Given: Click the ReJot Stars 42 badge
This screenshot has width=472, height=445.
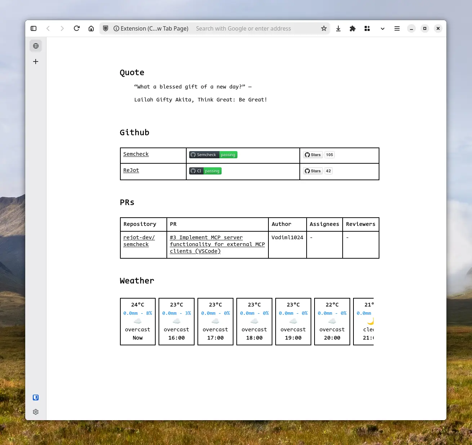Looking at the screenshot, I should click(318, 171).
